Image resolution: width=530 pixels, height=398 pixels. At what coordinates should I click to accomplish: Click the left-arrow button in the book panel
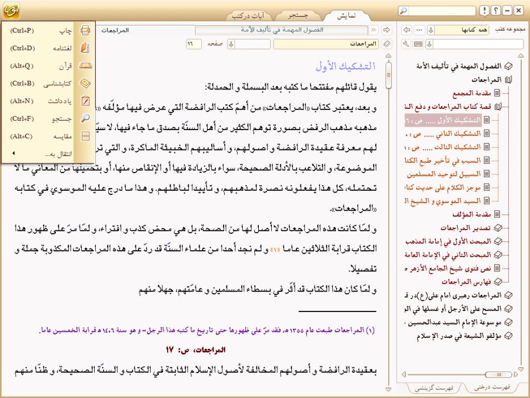407,30
